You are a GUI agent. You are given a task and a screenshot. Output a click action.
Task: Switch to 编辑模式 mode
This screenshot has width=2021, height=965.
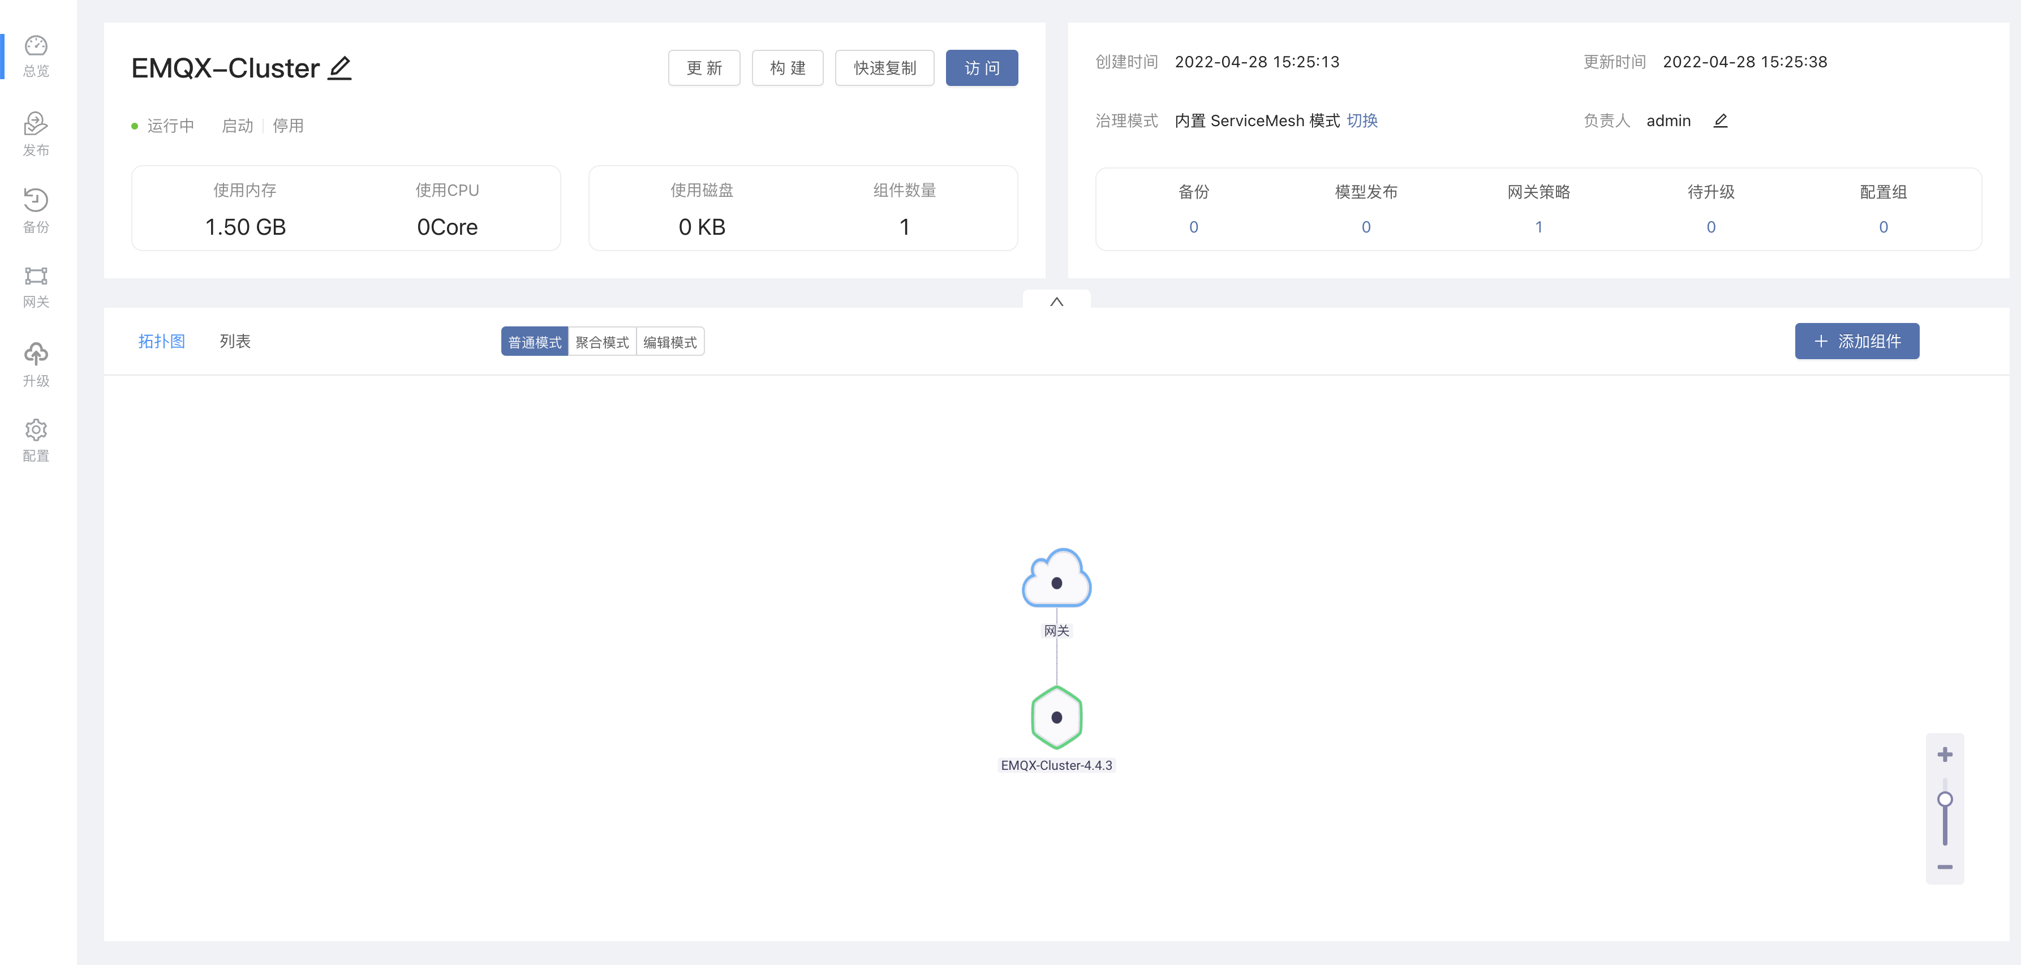tap(670, 342)
